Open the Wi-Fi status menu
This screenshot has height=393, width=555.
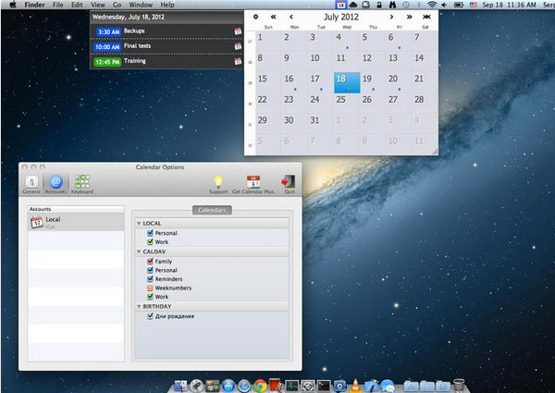pos(431,5)
